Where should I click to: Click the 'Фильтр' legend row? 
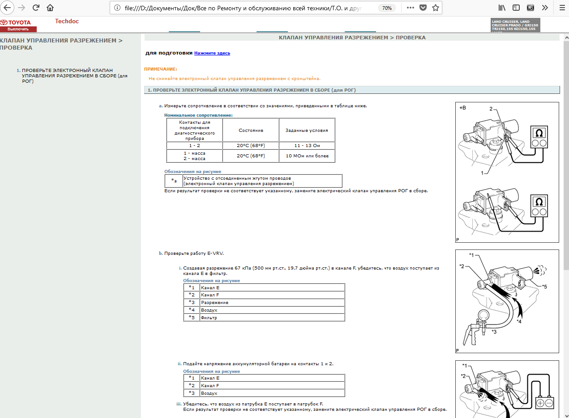point(264,318)
